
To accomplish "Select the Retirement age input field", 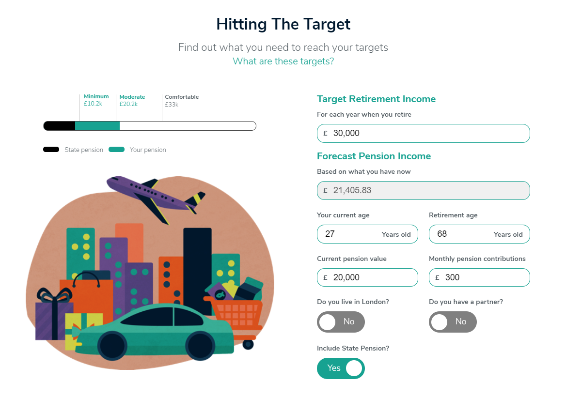I will (479, 234).
